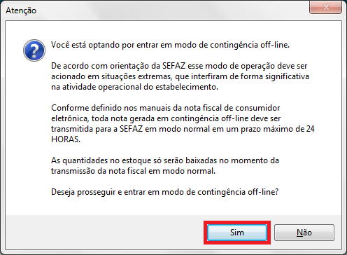Click the line 'Conforme definido nos manuais'
Image resolution: width=347 pixels, height=255 pixels.
pos(166,108)
